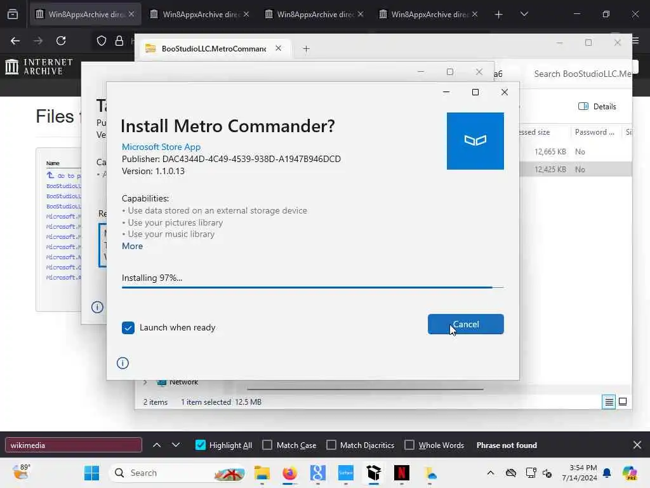Sort by Password column header
Screen dimensions: 650x488
tap(595, 132)
